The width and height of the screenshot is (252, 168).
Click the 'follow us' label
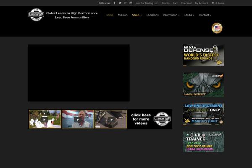(x=105, y=3)
